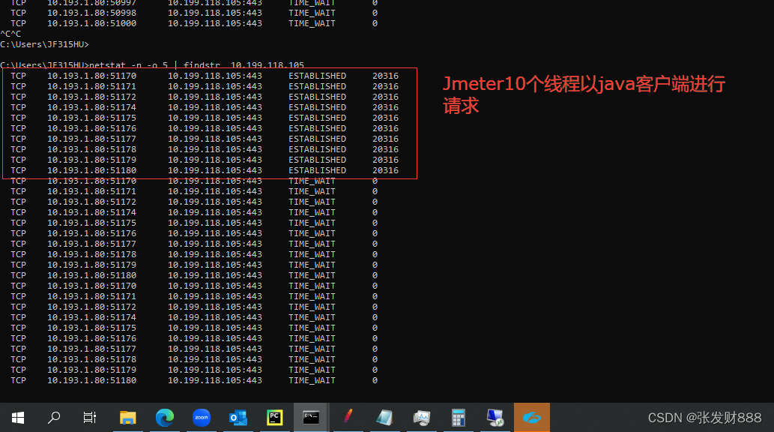Click ESTABLISHED row address 10.193.1.80:51178
Screen dimensions: 774x432
pos(92,149)
